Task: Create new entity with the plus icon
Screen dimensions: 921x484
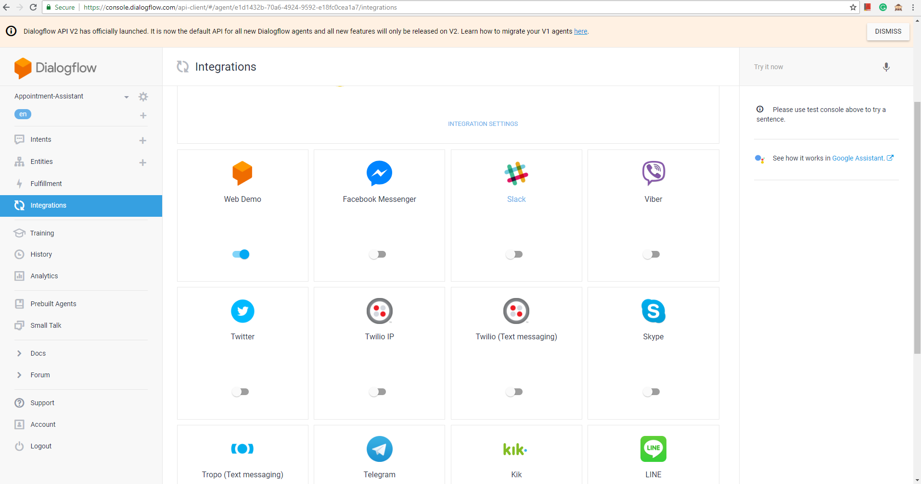Action: click(x=142, y=162)
